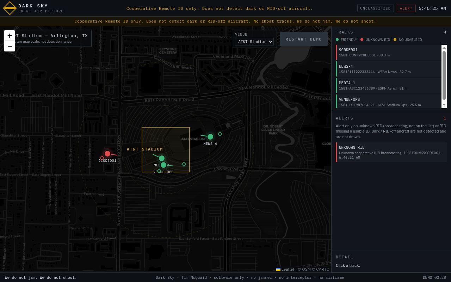Click the Tracks list scroll up arrow
Screen dimensions: 451x282
pos(444,48)
